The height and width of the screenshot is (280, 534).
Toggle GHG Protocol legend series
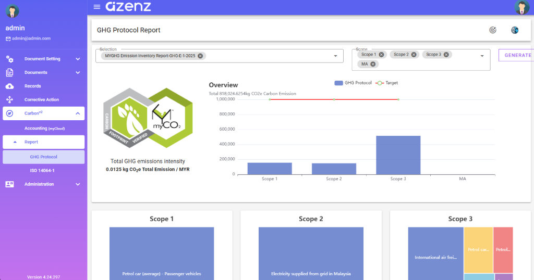click(353, 83)
